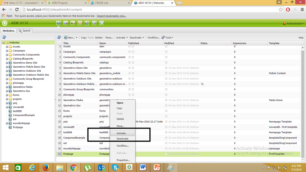Choose Delete from the context menu
Image resolution: width=306 pixels, height=172 pixels.
point(122,119)
